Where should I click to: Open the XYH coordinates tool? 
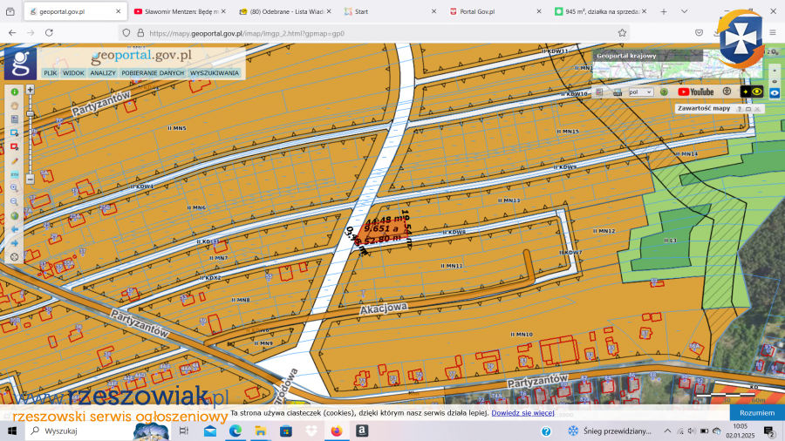point(15,174)
